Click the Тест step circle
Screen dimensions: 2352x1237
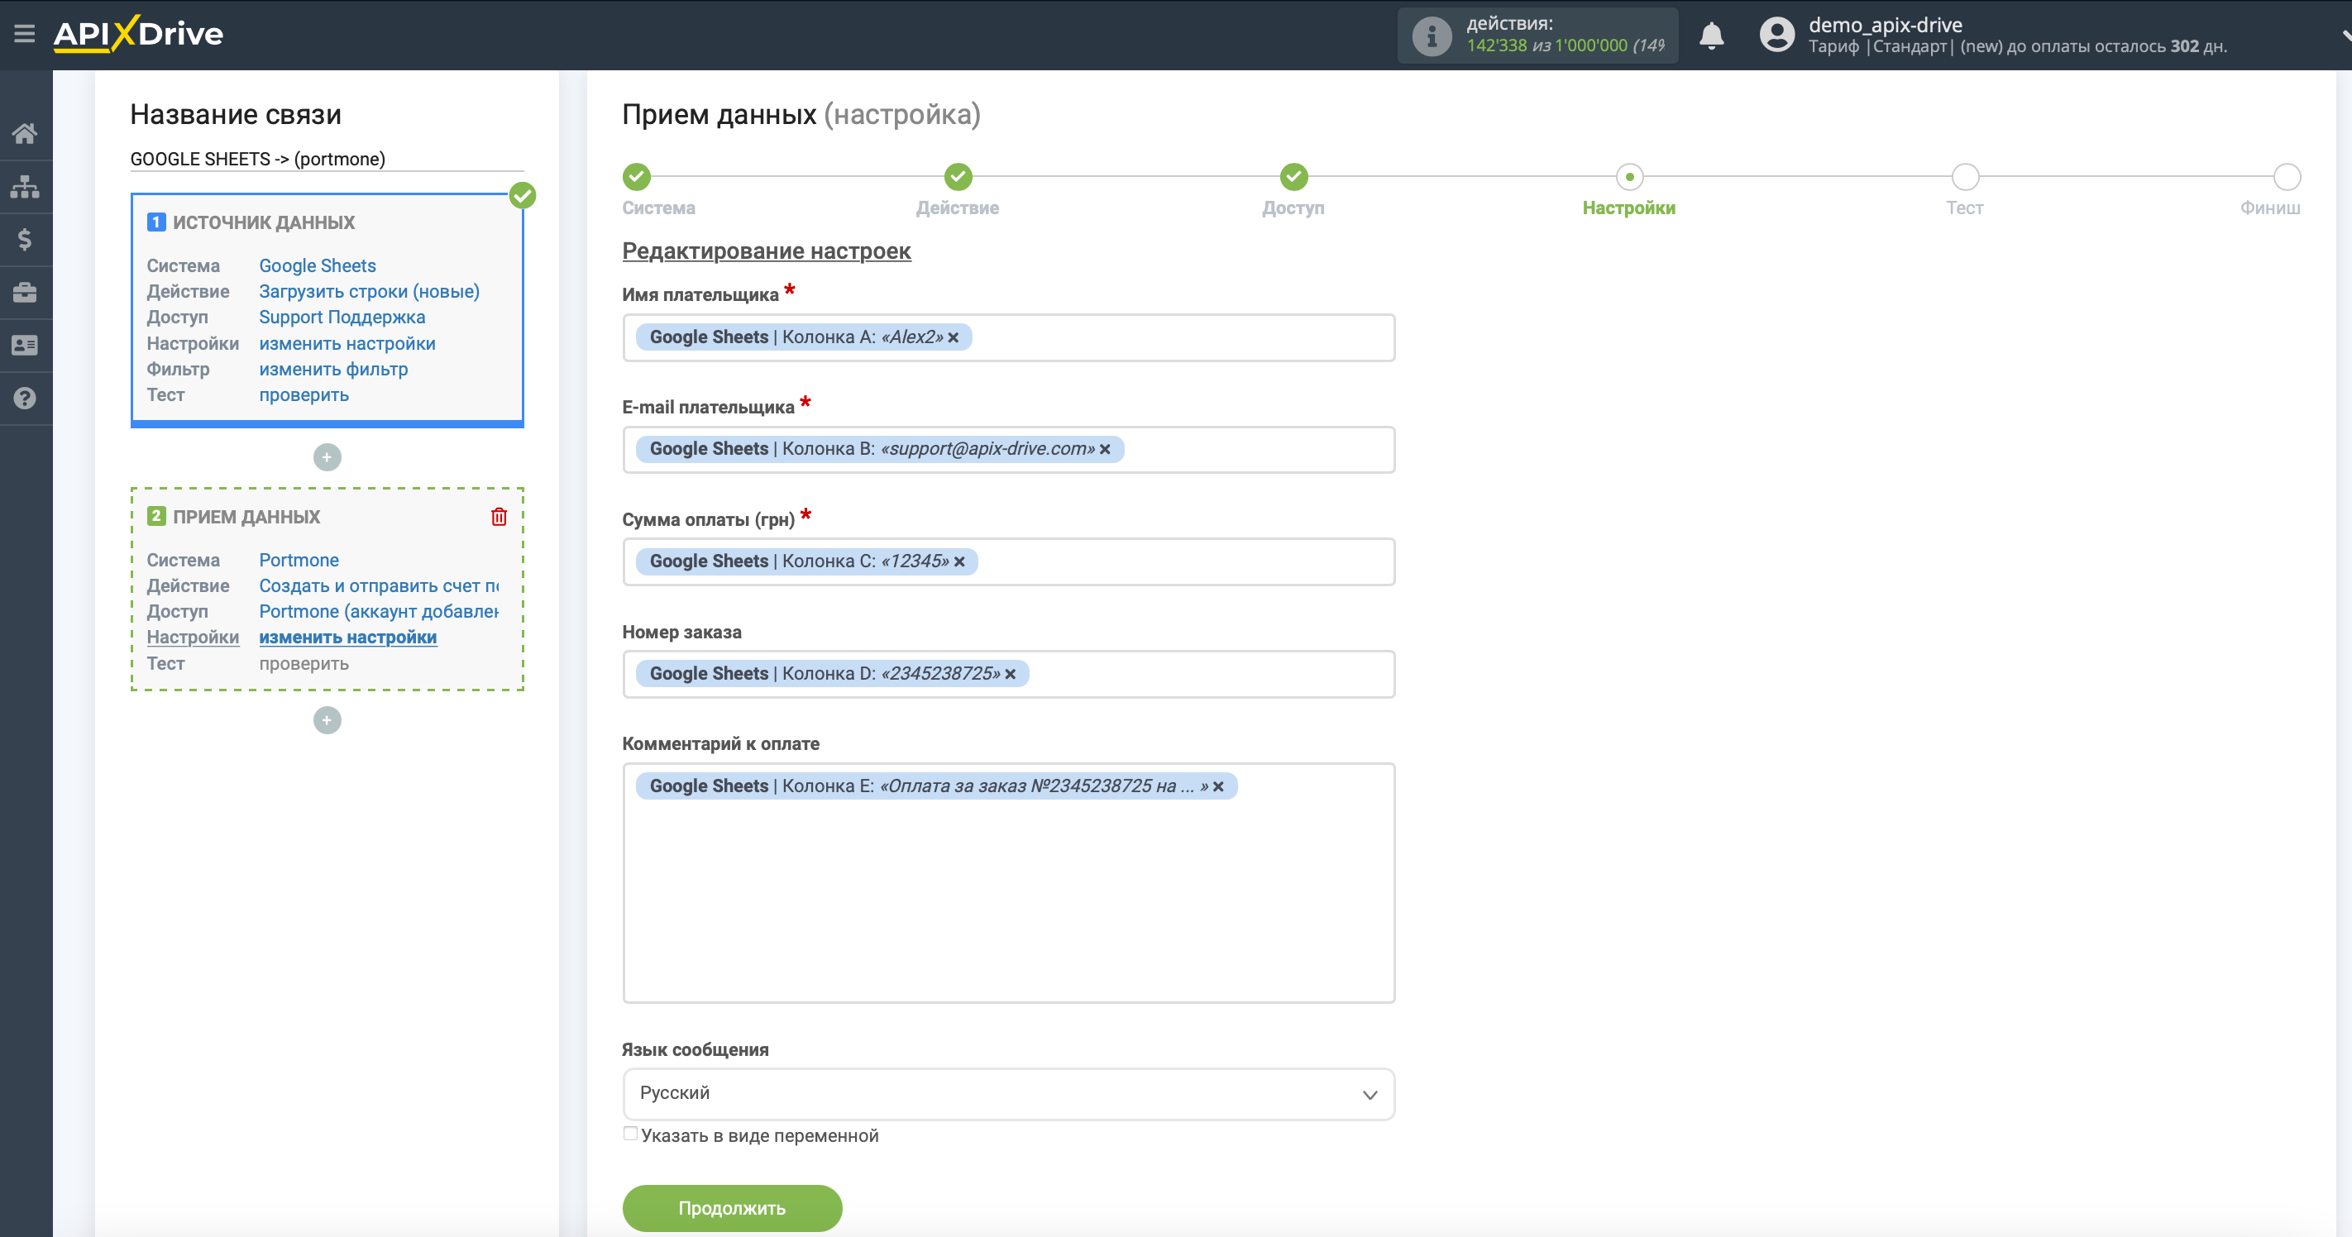[x=1965, y=176]
